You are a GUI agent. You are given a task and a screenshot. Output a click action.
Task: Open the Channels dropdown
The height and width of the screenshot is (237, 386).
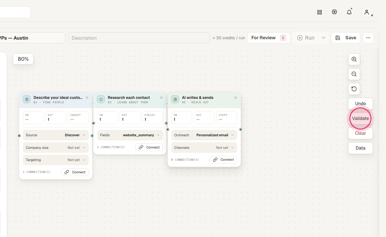coord(204,148)
